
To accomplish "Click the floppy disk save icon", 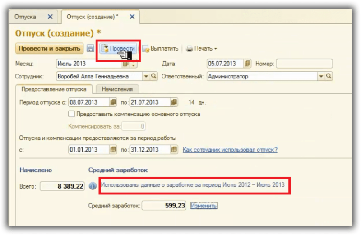I will pos(90,48).
